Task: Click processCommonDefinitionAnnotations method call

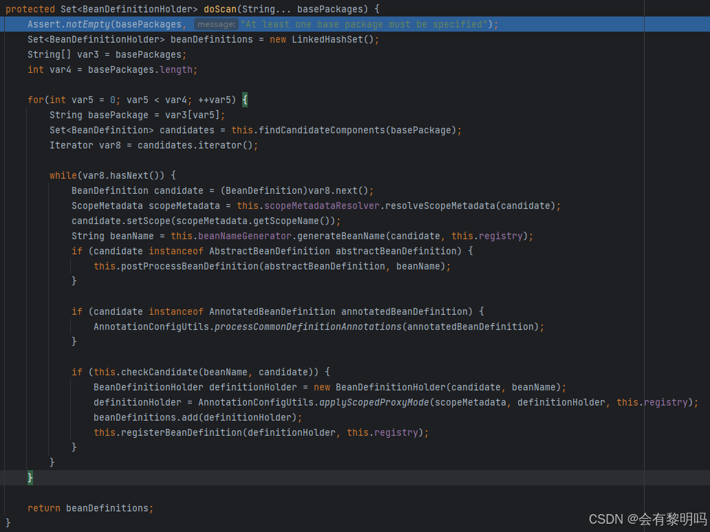Action: click(308, 326)
